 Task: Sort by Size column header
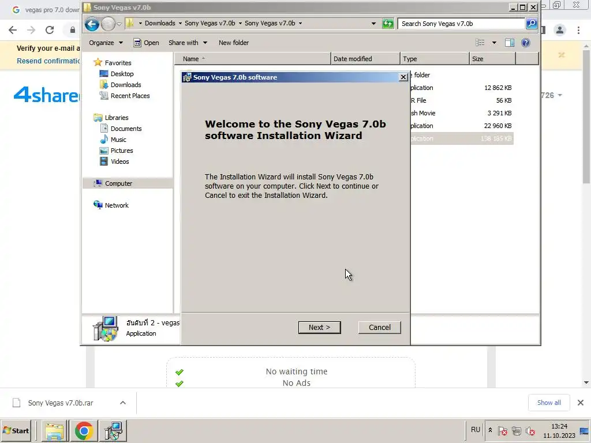[x=492, y=59]
